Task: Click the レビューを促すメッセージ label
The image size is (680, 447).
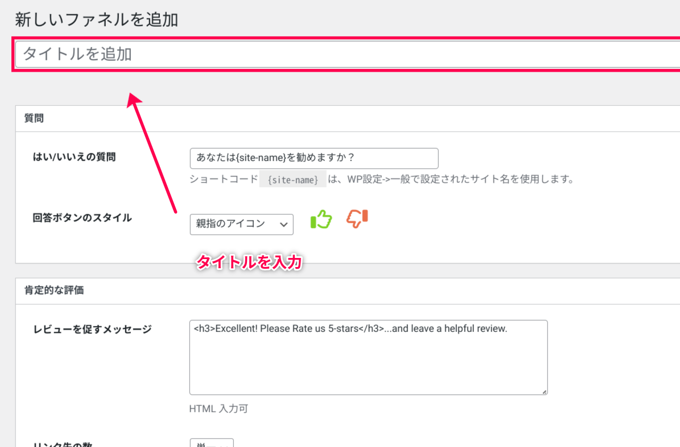Action: [92, 329]
